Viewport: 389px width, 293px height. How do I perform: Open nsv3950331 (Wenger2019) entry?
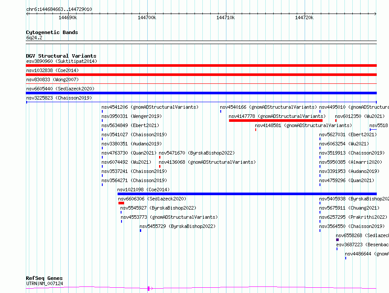click(x=132, y=116)
